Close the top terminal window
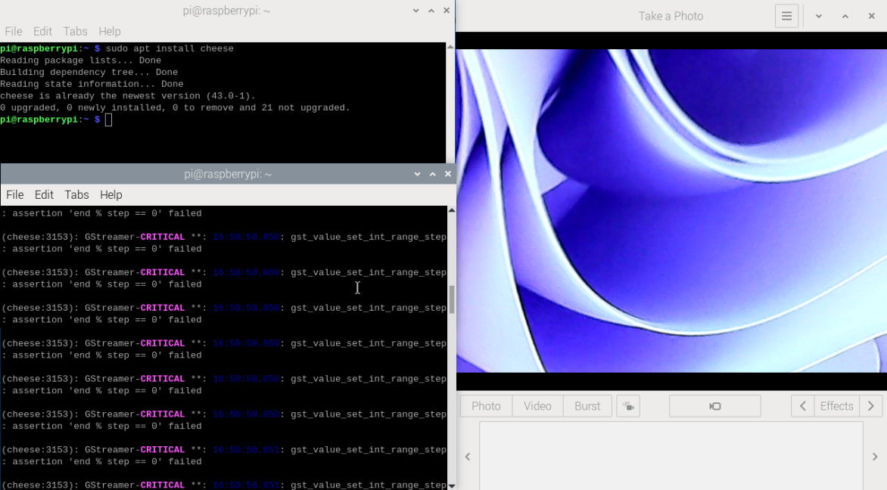 [447, 11]
